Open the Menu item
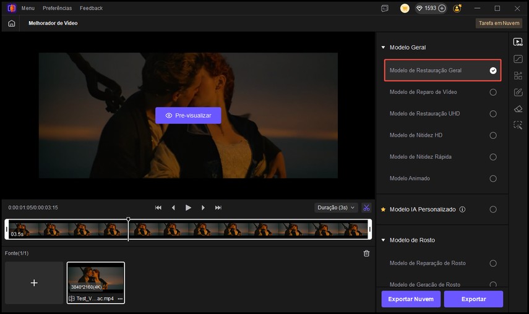This screenshot has width=529, height=314. coord(28,8)
